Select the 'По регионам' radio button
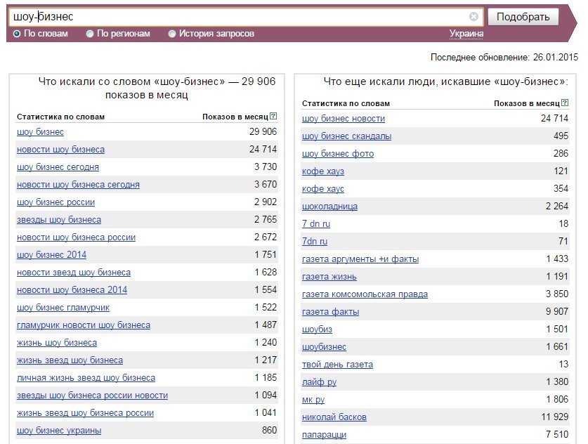The height and width of the screenshot is (444, 588). coord(90,34)
